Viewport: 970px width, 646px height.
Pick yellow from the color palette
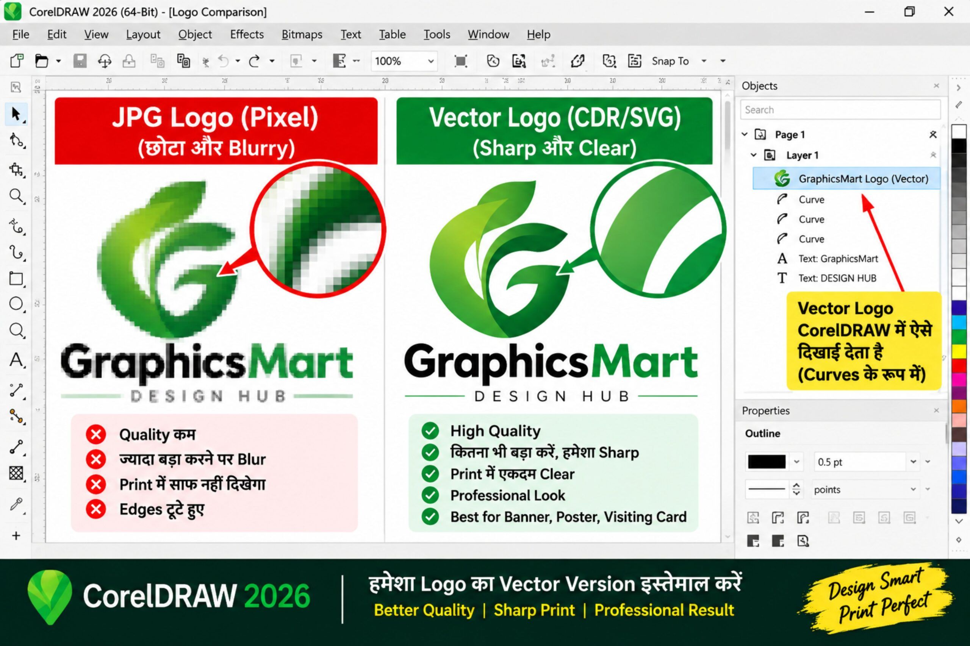tap(959, 351)
